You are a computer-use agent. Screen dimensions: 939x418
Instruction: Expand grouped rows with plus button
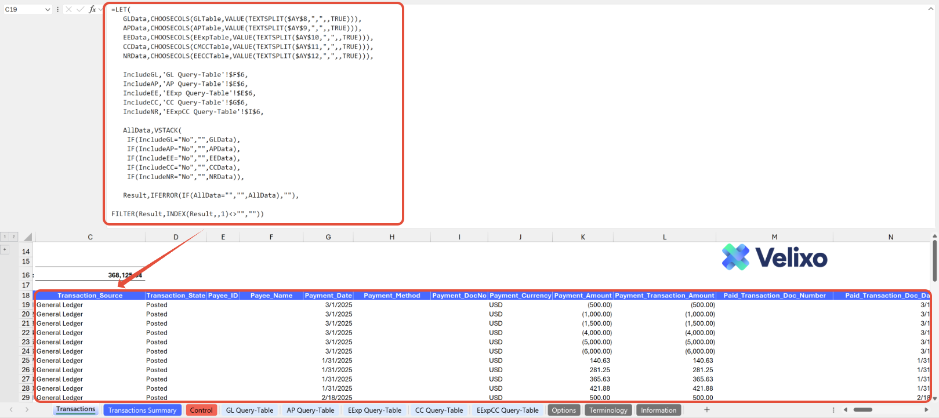5,249
